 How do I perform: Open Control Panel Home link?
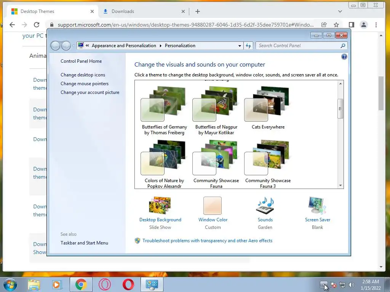click(81, 61)
